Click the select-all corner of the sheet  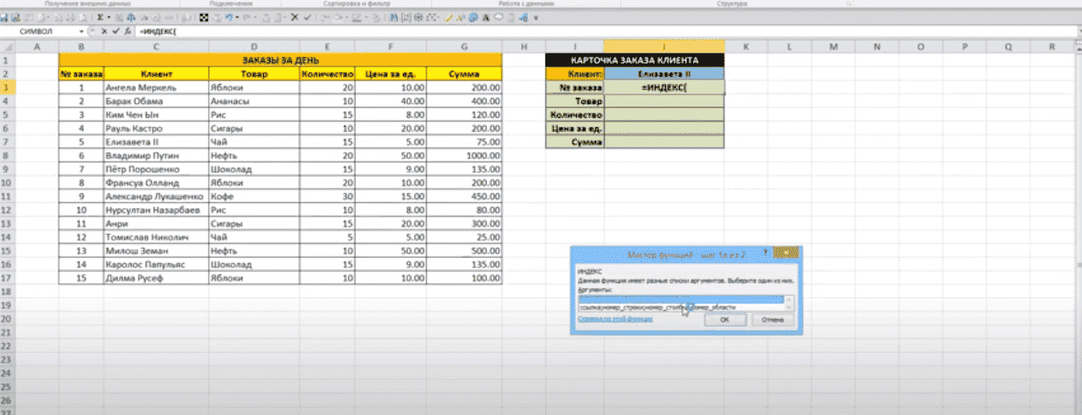pyautogui.click(x=7, y=45)
